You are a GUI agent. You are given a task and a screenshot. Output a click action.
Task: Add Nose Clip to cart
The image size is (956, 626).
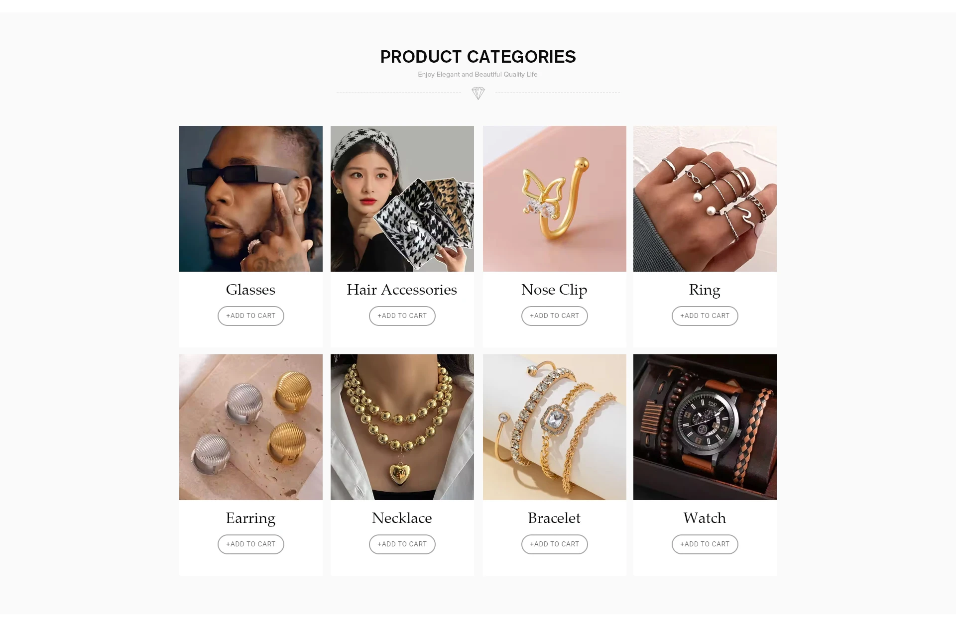[x=555, y=316]
